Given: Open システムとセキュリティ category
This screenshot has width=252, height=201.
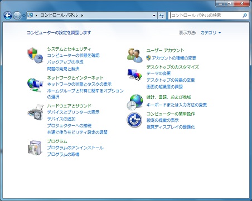Looking at the screenshot, I should [x=69, y=49].
